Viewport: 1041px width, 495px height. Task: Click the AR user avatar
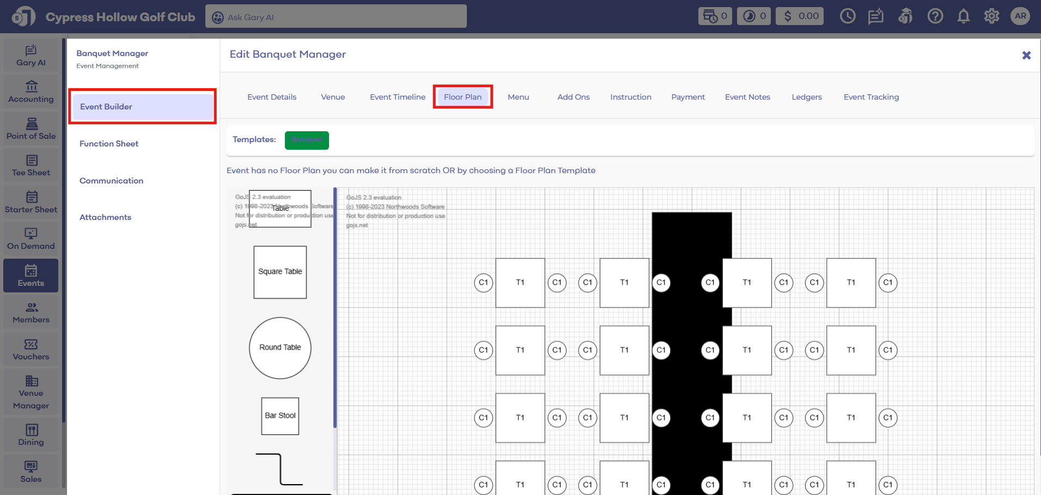click(1020, 16)
